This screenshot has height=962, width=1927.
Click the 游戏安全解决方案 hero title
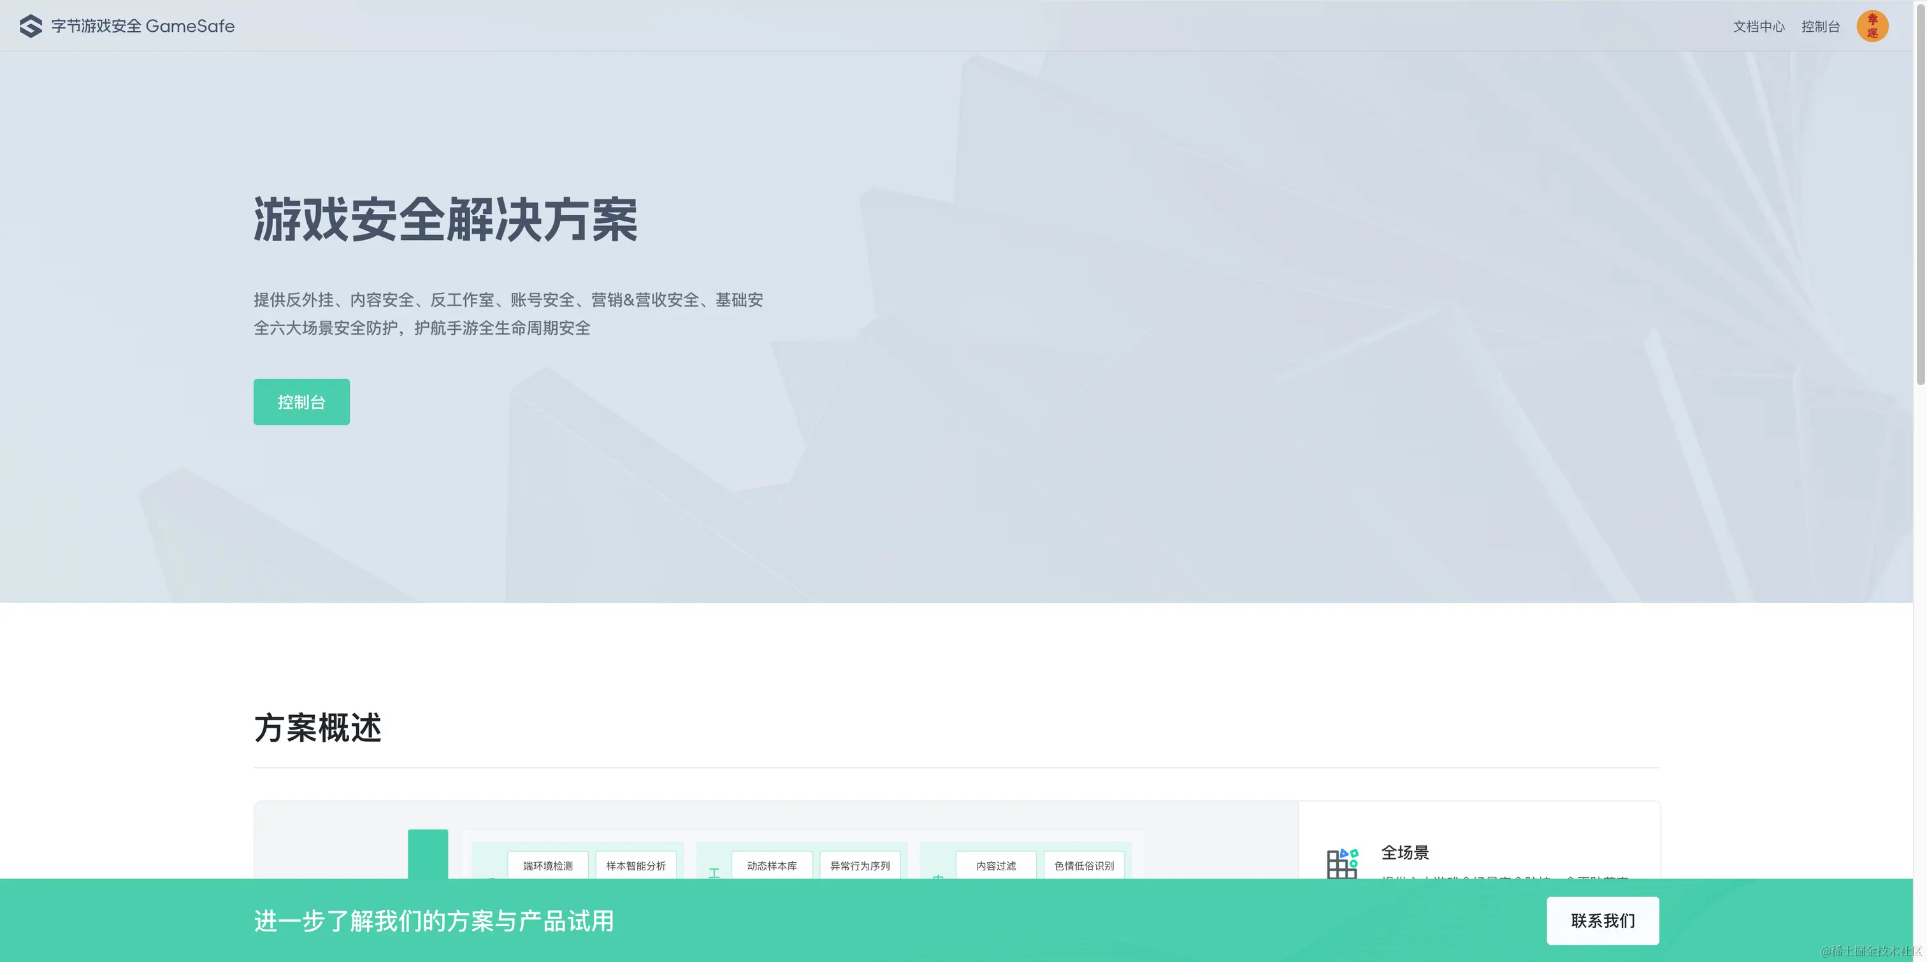[445, 220]
